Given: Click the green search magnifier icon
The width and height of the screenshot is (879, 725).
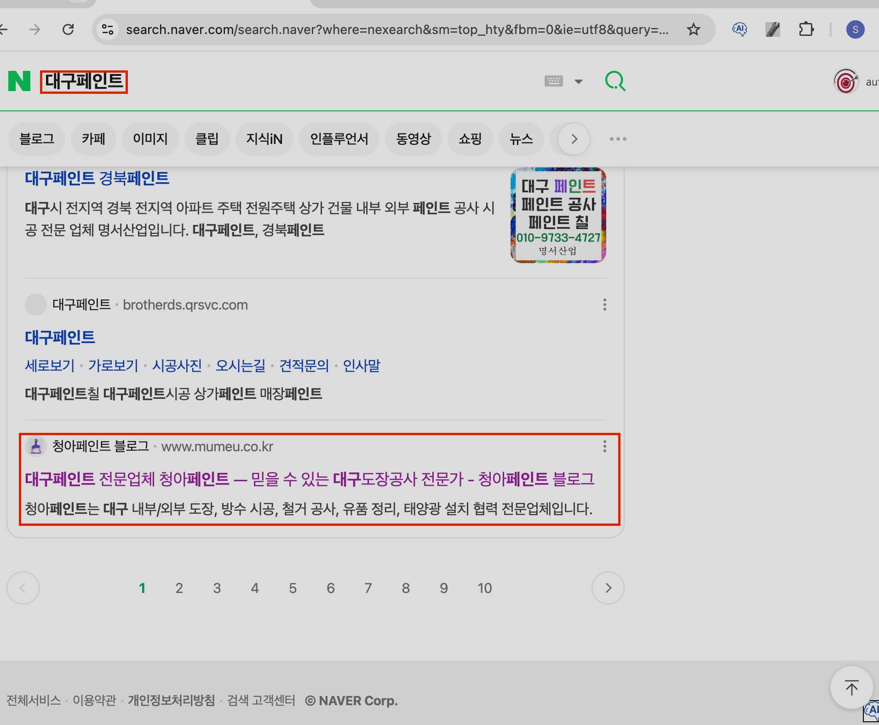Looking at the screenshot, I should coord(615,81).
